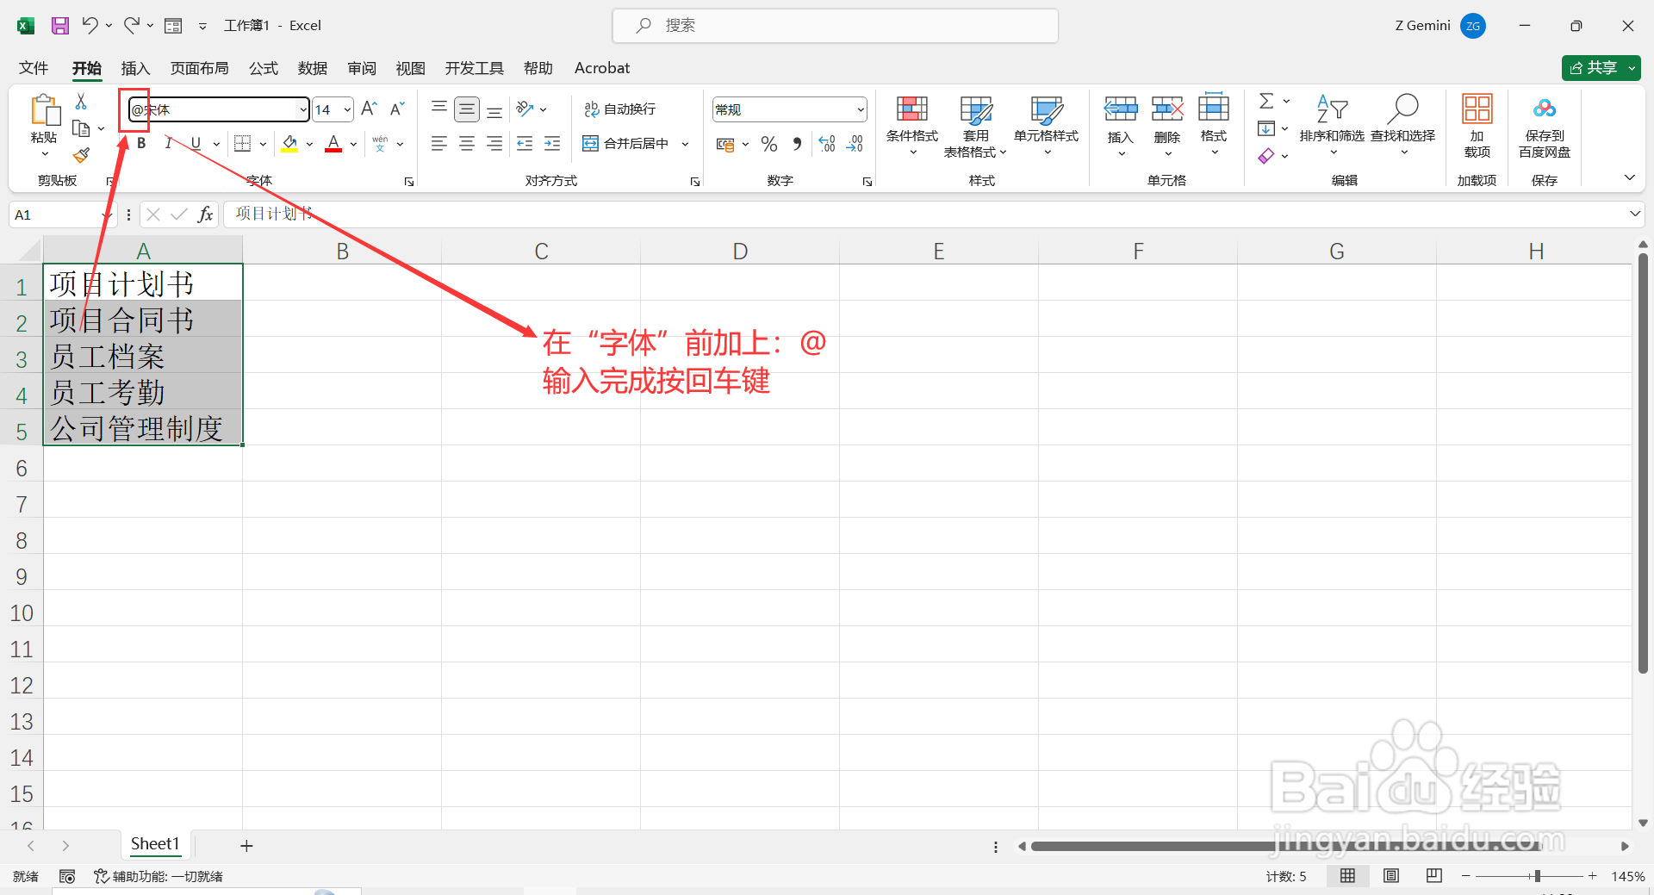1654x895 pixels.
Task: Toggle underline formatting
Action: pos(196,143)
